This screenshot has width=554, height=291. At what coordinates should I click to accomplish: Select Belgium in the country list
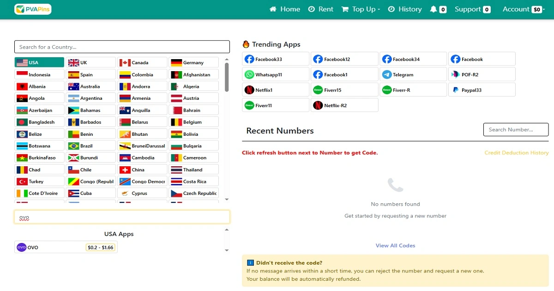coord(193,122)
